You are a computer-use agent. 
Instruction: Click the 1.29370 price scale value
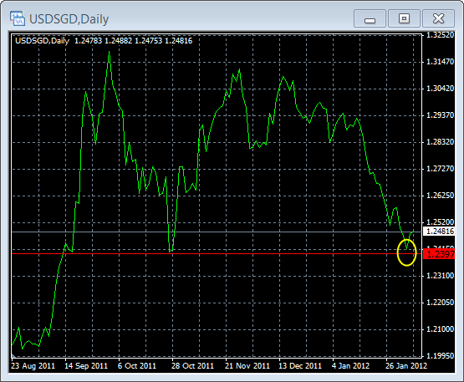(x=440, y=115)
